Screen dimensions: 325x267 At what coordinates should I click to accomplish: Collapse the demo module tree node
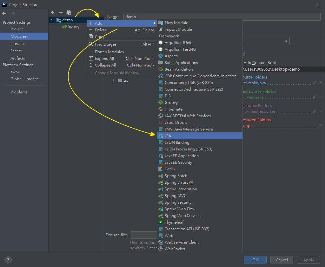52,20
